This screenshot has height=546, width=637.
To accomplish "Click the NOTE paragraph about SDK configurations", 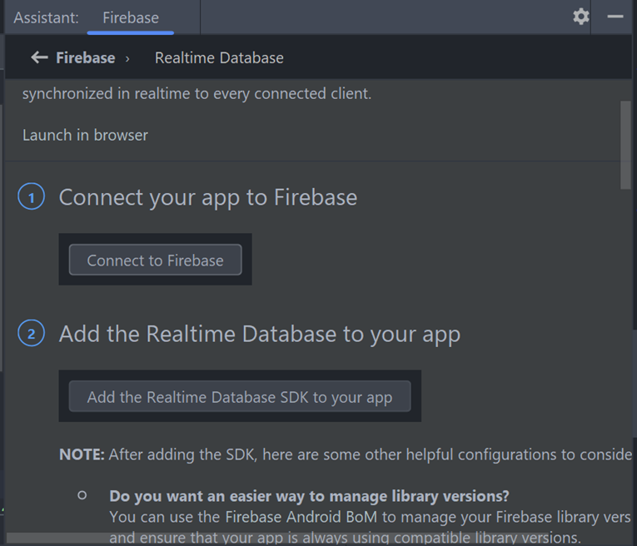I will tap(346, 454).
